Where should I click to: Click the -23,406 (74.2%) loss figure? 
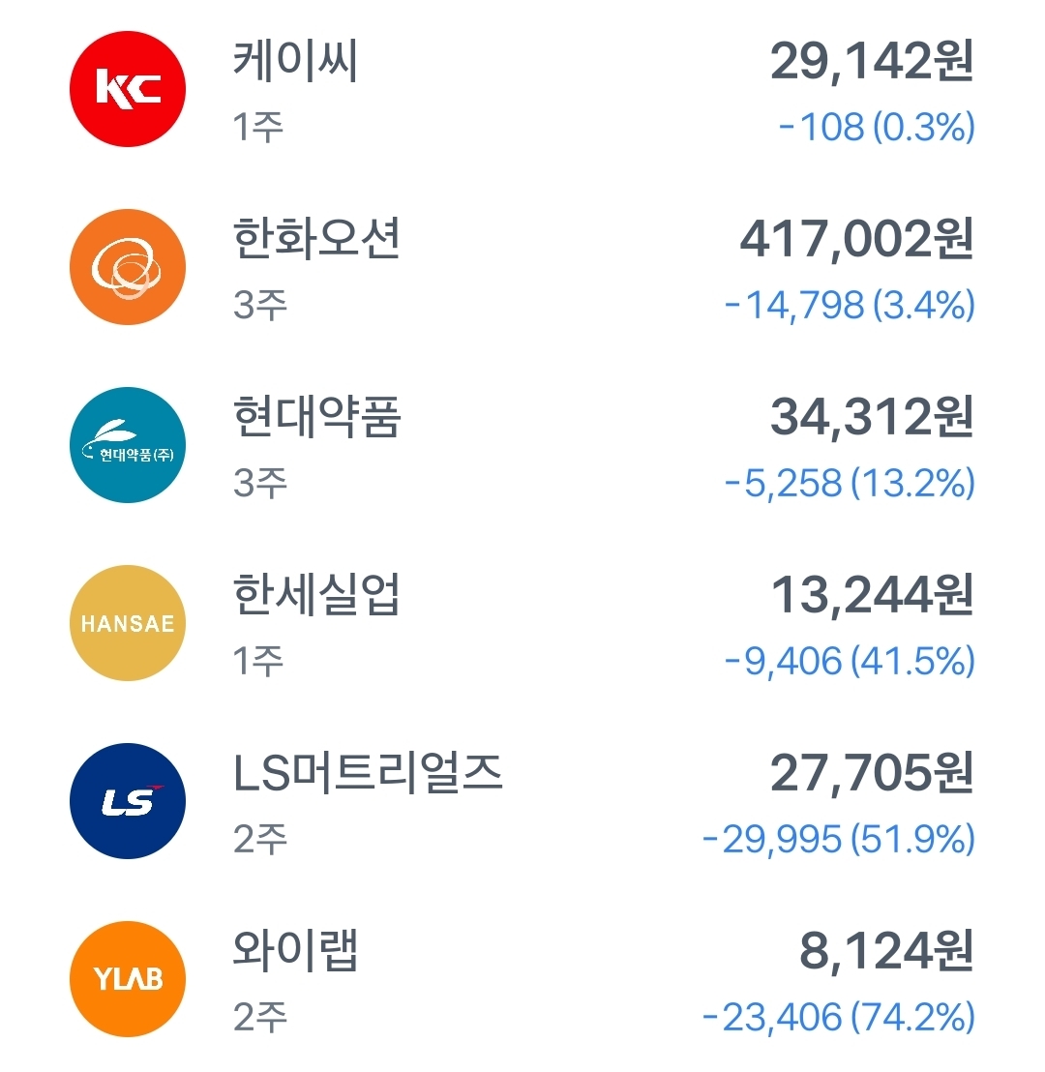[839, 1017]
